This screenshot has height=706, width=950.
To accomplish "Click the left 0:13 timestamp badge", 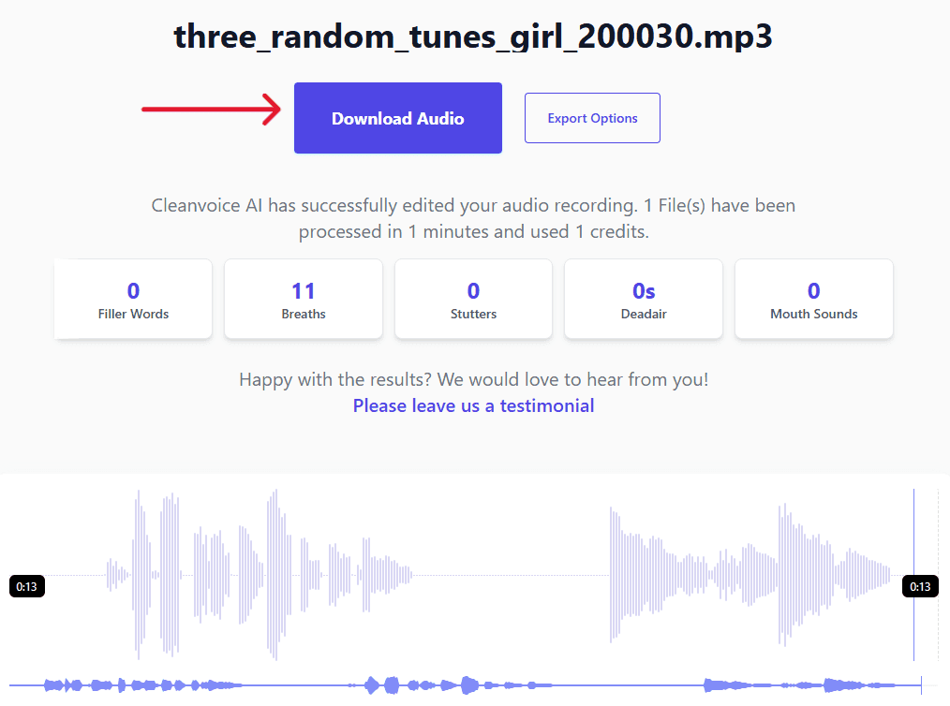I will tap(27, 587).
